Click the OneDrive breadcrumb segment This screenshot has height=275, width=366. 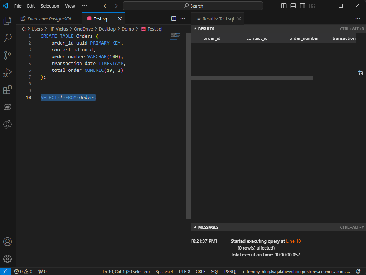[x=83, y=29]
